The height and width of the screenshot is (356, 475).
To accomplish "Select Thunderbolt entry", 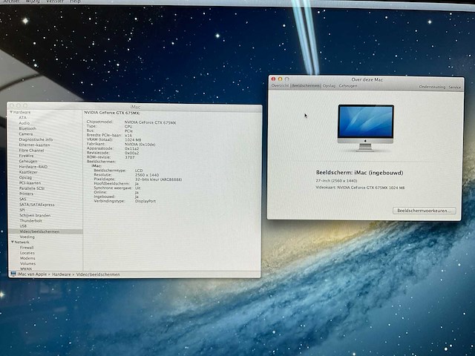I will (x=31, y=221).
